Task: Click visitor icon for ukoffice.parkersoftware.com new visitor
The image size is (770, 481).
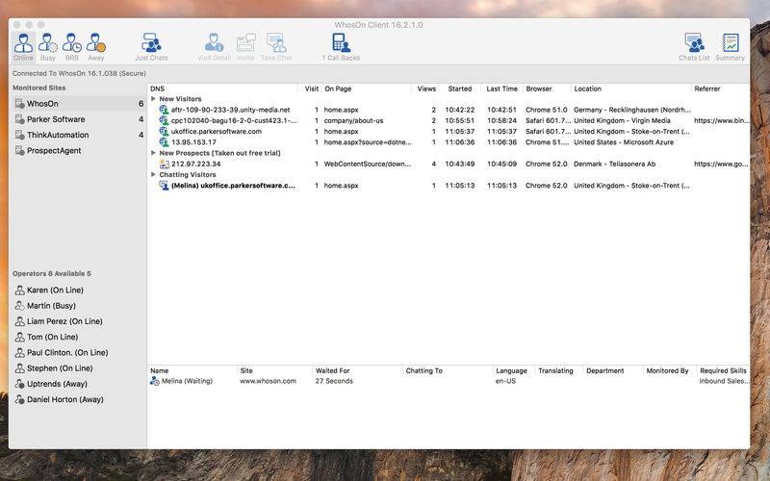Action: (164, 132)
